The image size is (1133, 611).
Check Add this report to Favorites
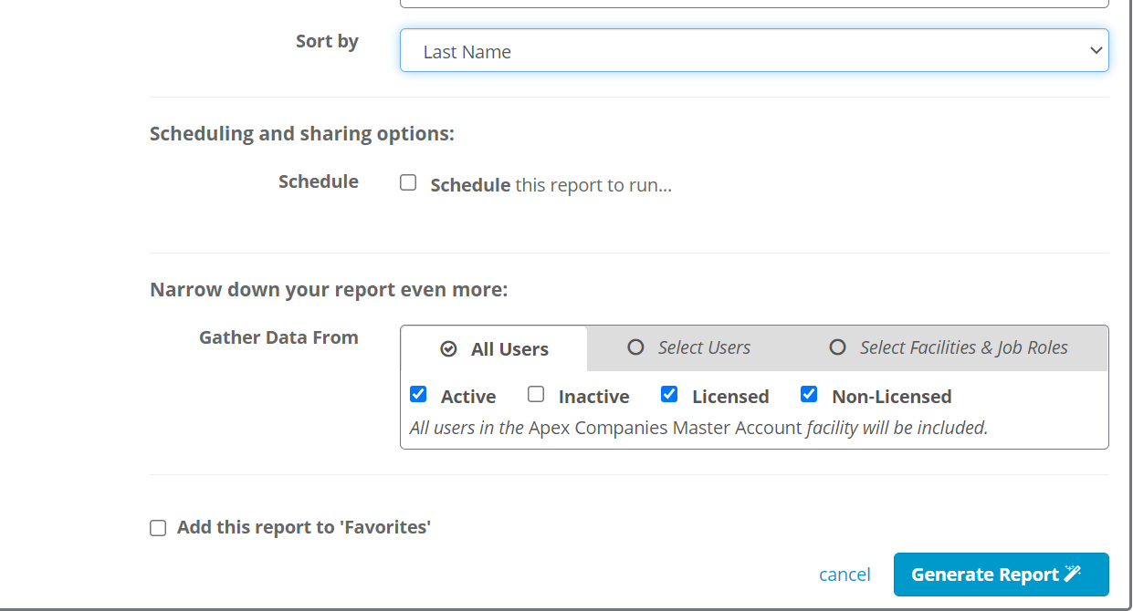pyautogui.click(x=158, y=527)
